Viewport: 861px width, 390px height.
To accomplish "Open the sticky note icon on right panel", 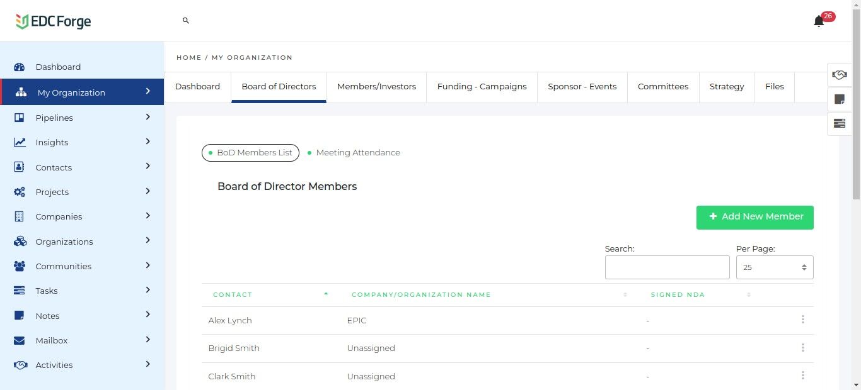I will click(x=839, y=99).
